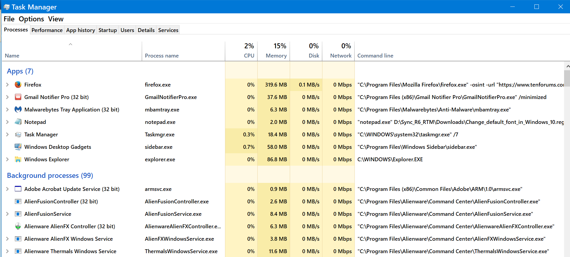Click the Background processes (99) heading
Viewport: 570px width, 257px height.
tap(50, 175)
